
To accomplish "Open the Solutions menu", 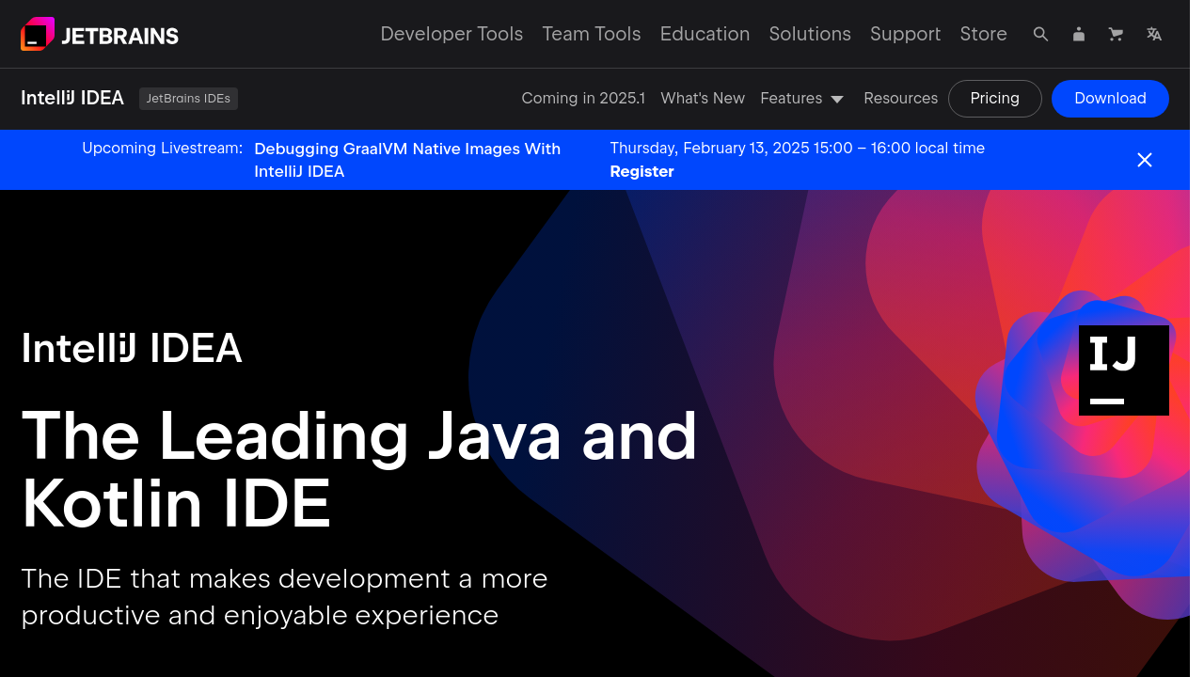I will [810, 34].
